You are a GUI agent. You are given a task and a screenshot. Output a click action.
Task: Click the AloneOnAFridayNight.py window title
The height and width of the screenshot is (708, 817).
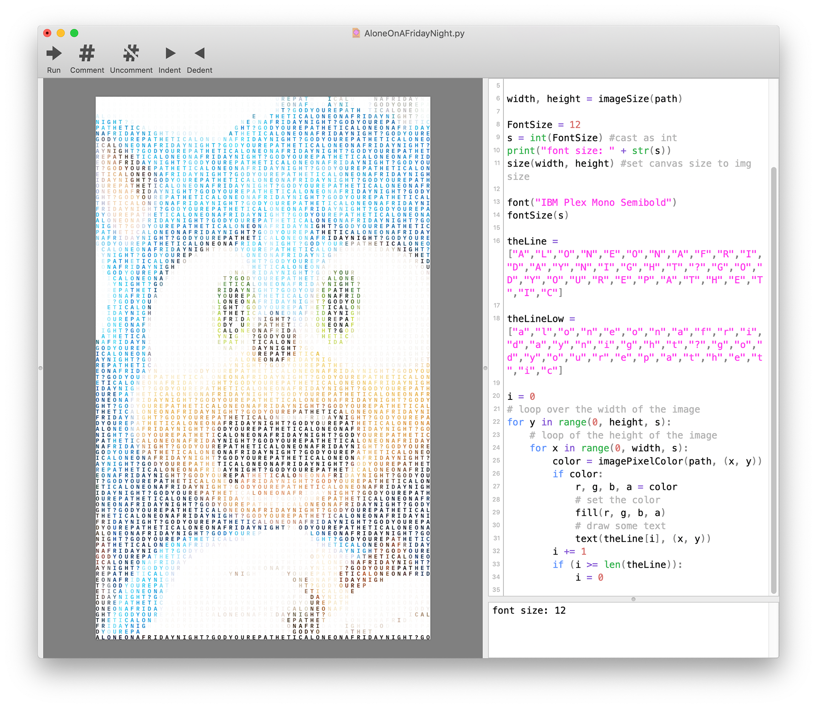pyautogui.click(x=414, y=33)
